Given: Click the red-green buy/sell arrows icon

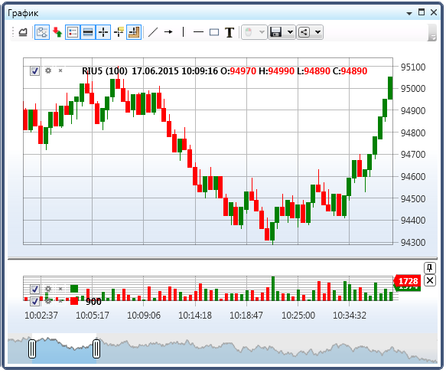Looking at the screenshot, I should pos(57,32).
